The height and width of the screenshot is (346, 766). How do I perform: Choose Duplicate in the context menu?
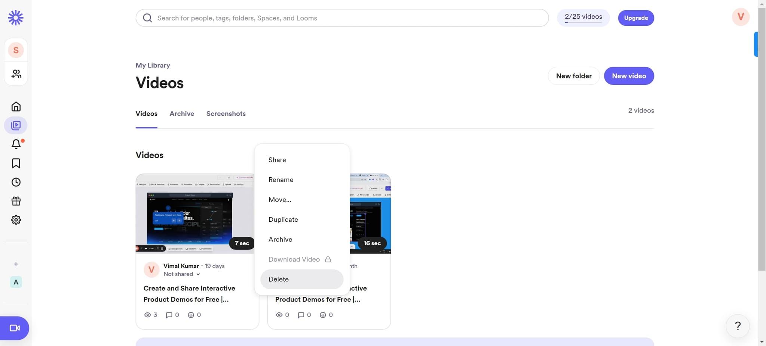(x=283, y=219)
